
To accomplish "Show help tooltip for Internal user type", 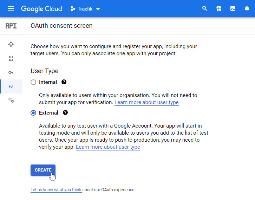I will (x=64, y=82).
